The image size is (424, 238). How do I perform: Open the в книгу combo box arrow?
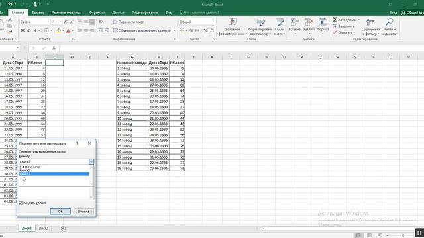point(91,161)
